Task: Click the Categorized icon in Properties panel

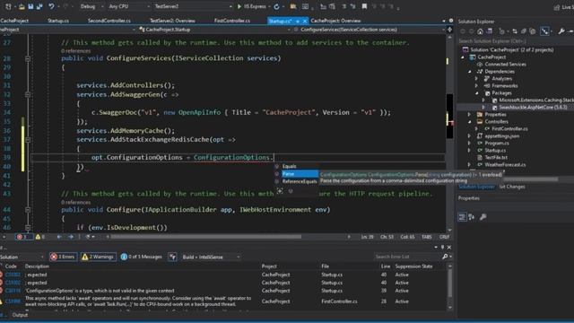Action: point(462,217)
